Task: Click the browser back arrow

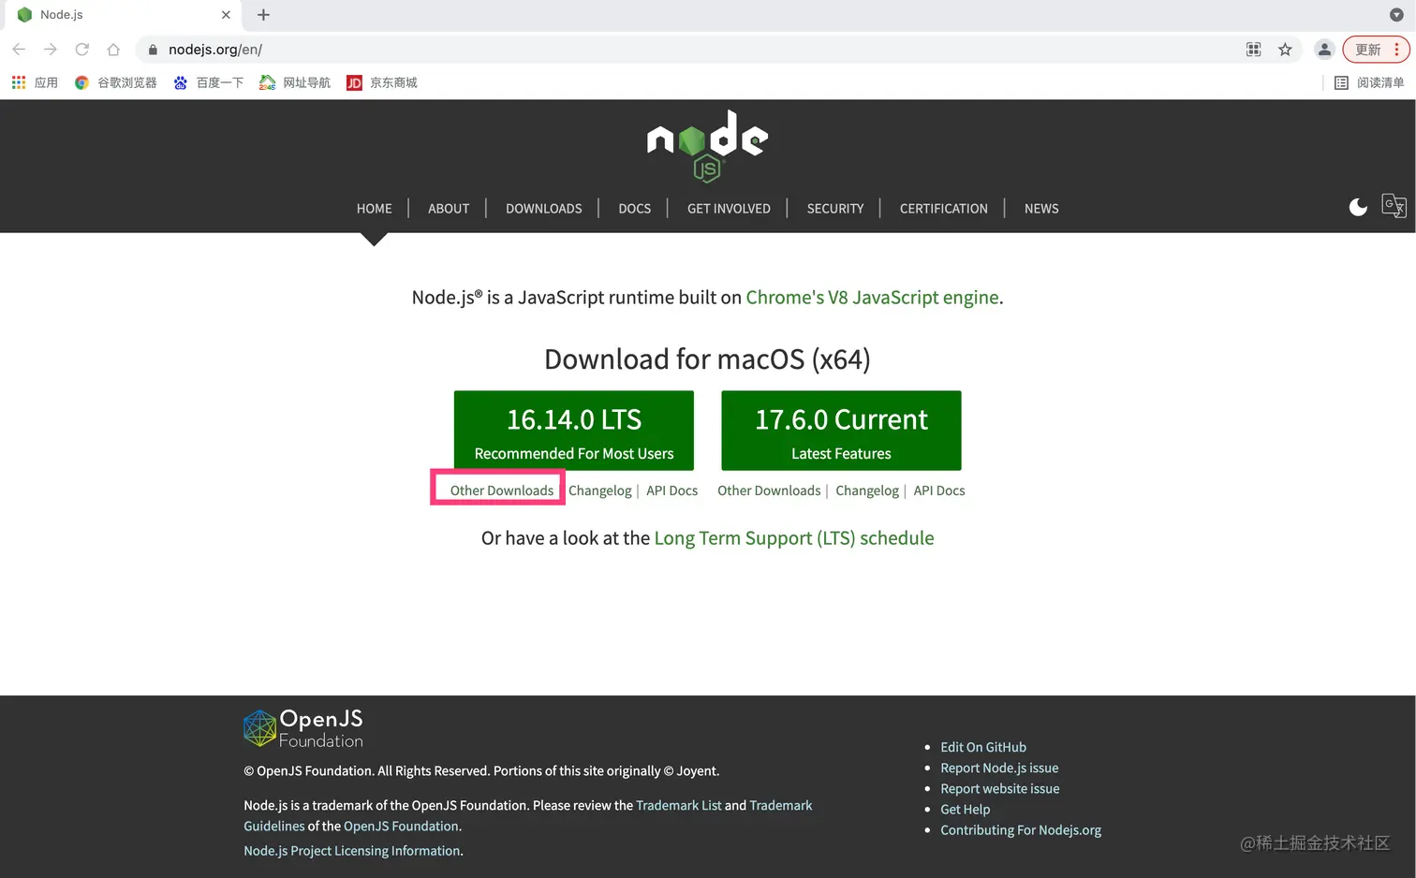Action: pos(19,50)
